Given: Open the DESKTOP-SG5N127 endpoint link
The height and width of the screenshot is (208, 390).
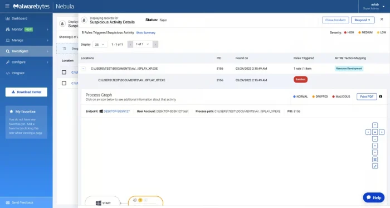Looking at the screenshot, I should 116,112.
